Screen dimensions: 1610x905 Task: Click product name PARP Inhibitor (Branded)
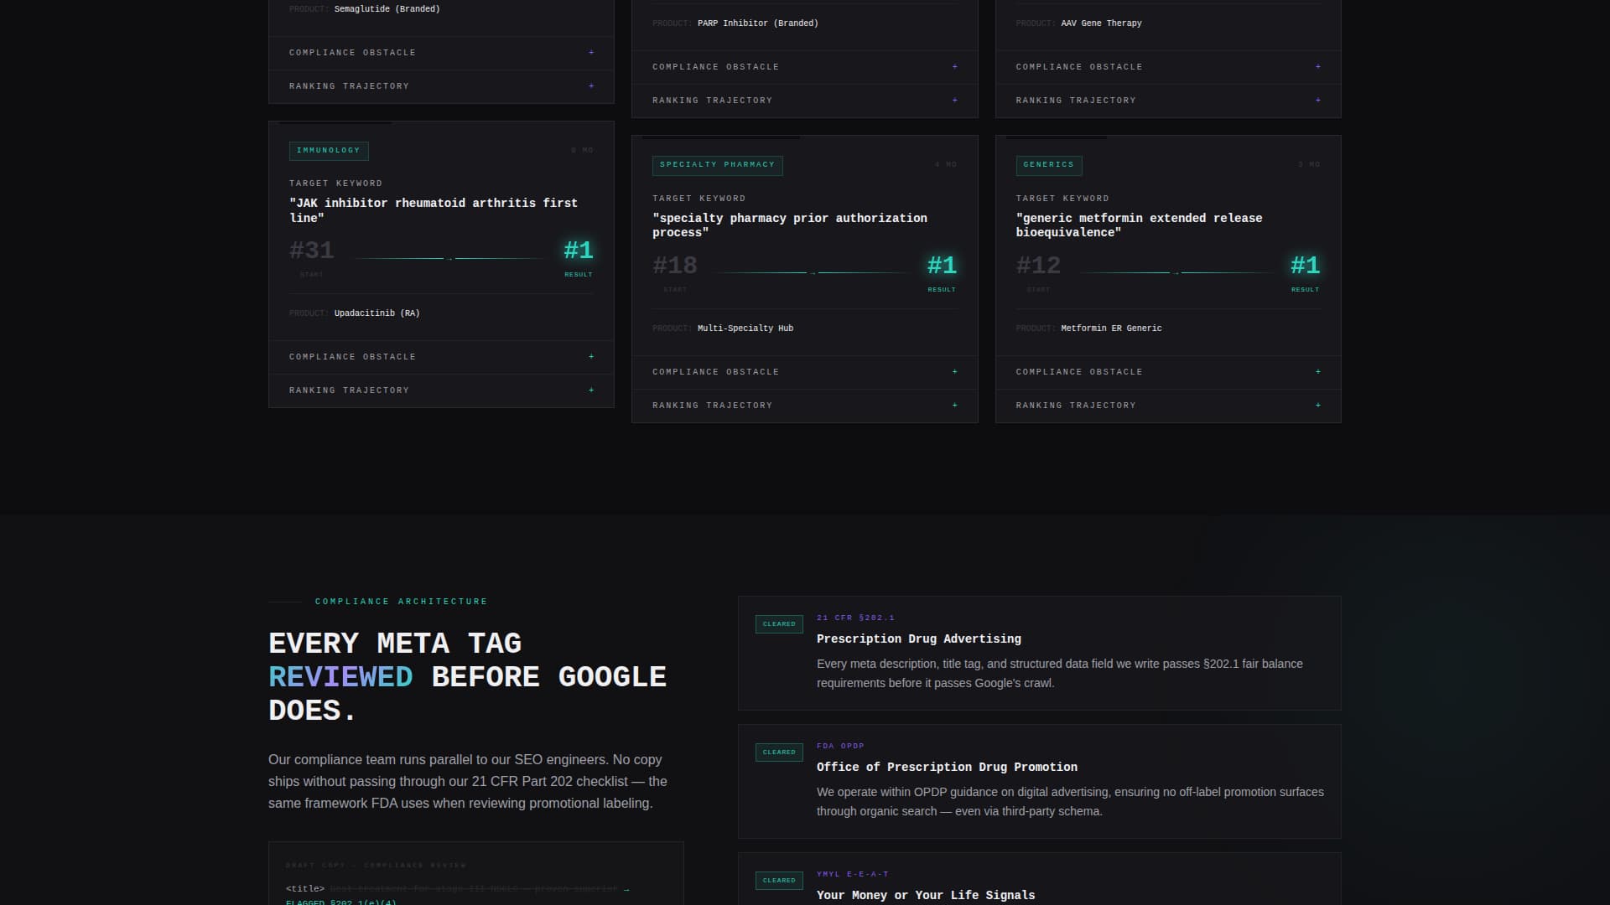(x=758, y=23)
